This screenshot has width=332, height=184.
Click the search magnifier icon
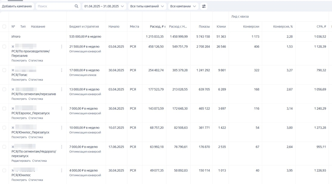click(76, 6)
